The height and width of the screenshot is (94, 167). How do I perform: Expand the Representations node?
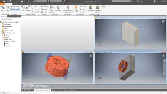pyautogui.click(x=1, y=26)
